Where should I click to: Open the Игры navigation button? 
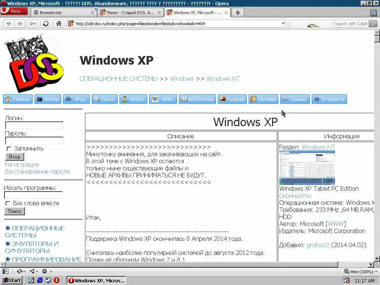76,99
